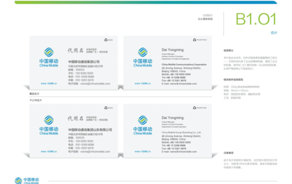Click the green-to-blue gradient bar at top
This screenshot has height=184, width=292.
146,3
